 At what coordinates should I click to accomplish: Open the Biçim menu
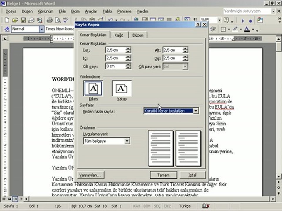tap(75, 11)
